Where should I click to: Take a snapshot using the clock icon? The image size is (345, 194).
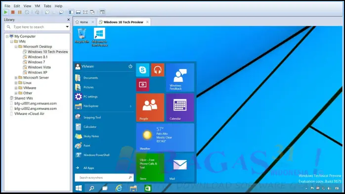[x=47, y=12]
